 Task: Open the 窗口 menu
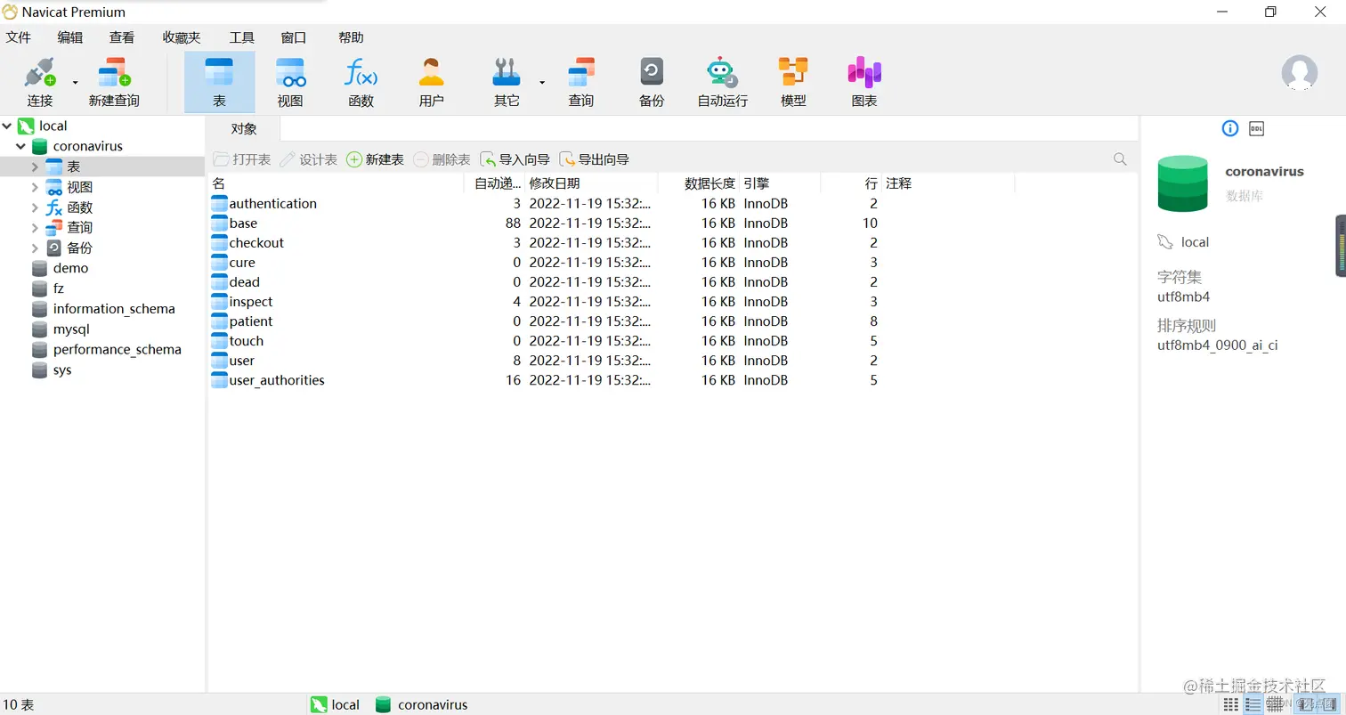tap(294, 37)
